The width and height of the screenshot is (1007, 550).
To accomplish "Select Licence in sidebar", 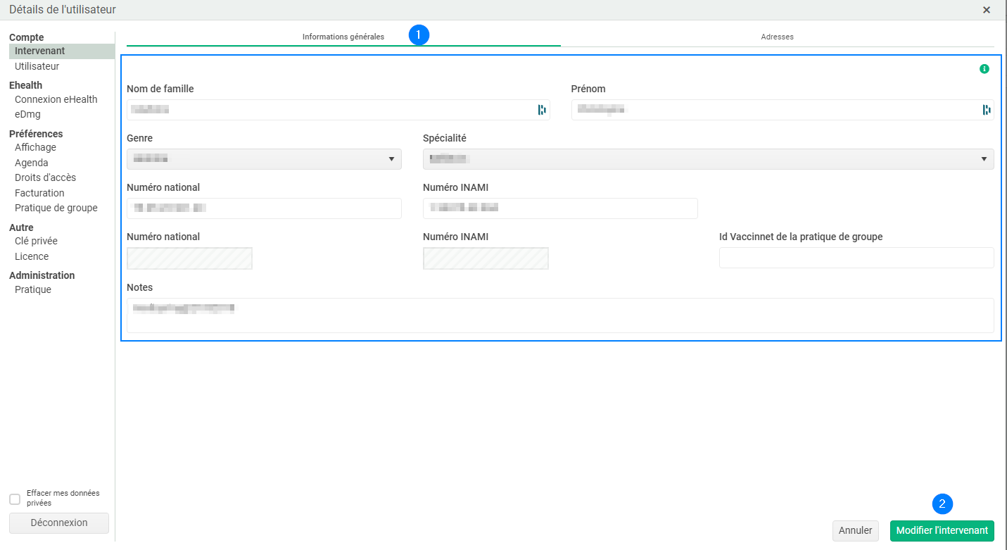I will tap(32, 257).
